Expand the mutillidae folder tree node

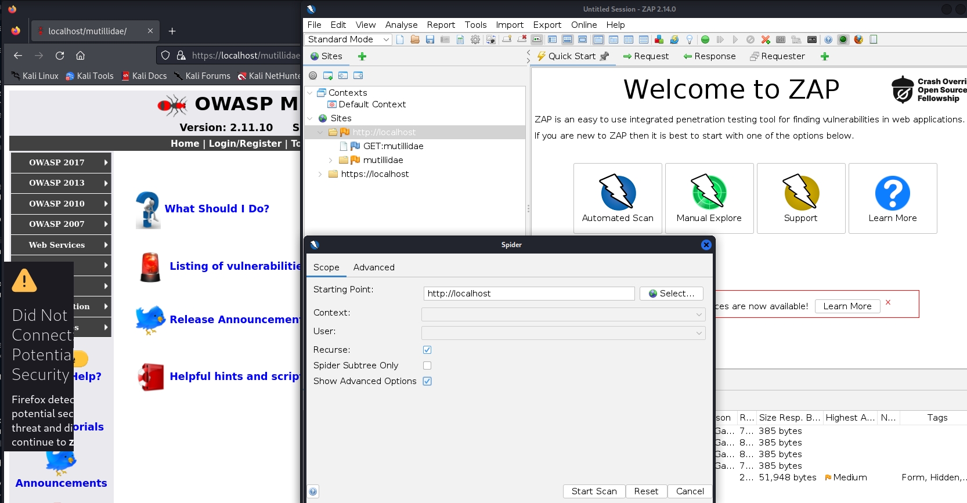click(x=331, y=160)
